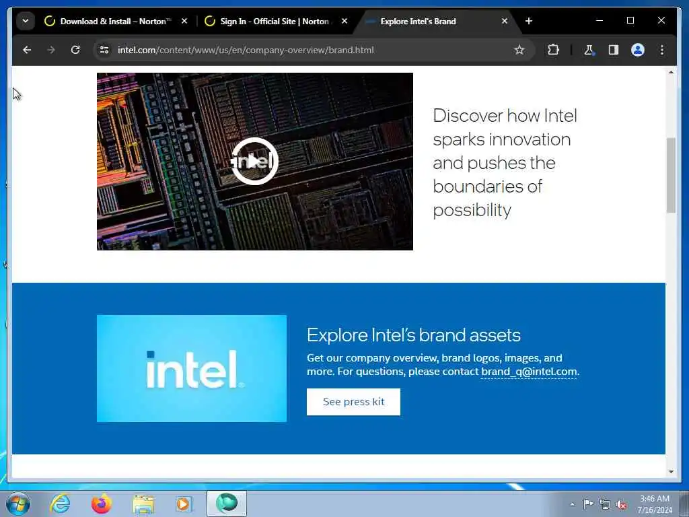Click 'Explore Intel's brand assets' heading
Screen dimensions: 689x517
point(414,335)
